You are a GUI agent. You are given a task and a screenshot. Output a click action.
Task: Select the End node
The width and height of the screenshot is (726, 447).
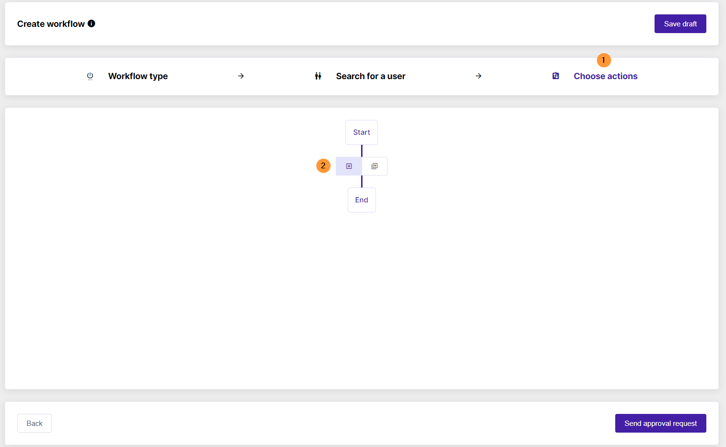362,200
